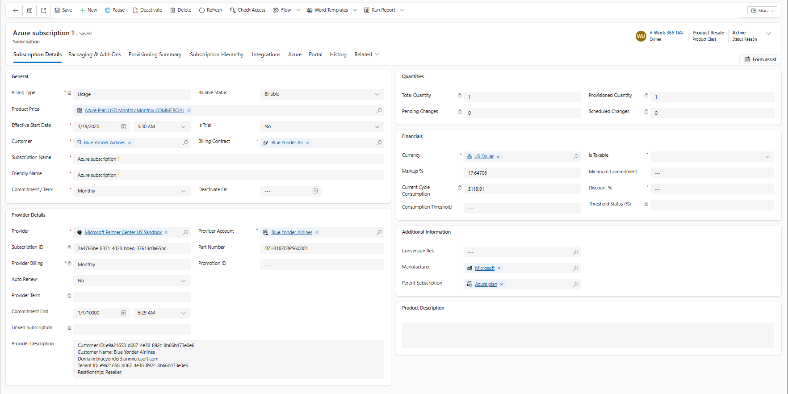Save the subscription record

pyautogui.click(x=63, y=10)
